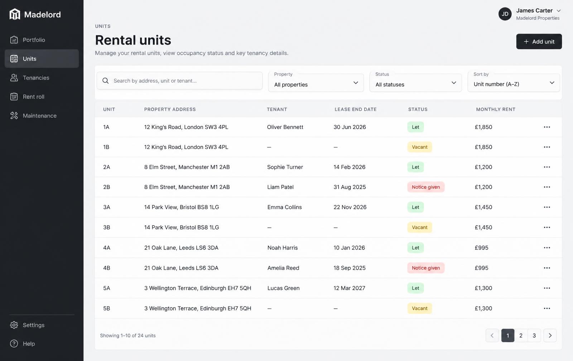Click the previous page arrow

(492, 336)
